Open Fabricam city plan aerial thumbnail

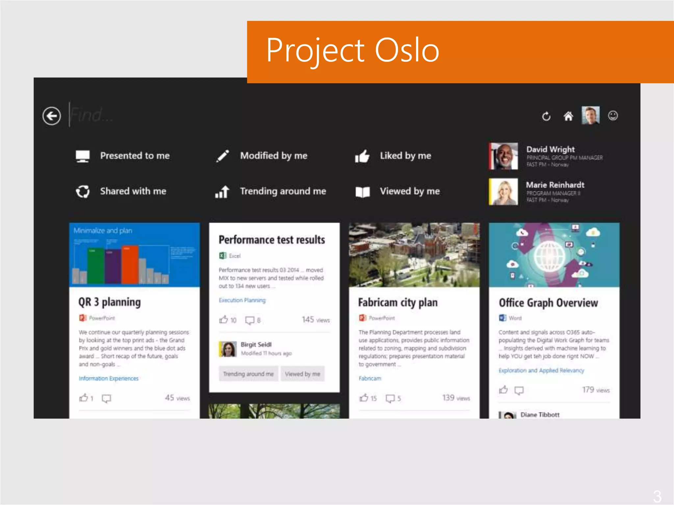[x=414, y=255]
